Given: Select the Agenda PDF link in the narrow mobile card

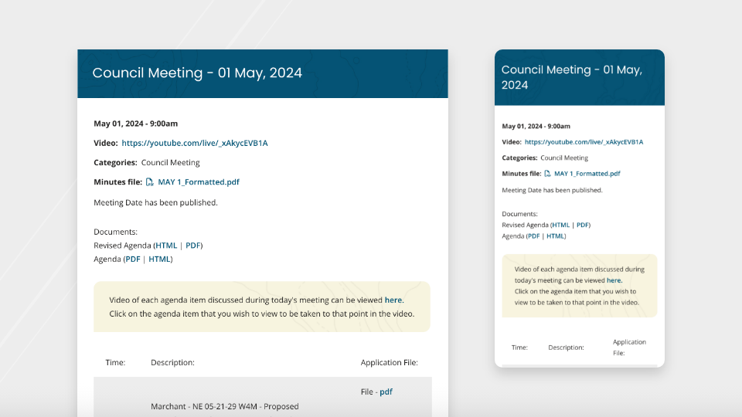Looking at the screenshot, I should [x=533, y=236].
